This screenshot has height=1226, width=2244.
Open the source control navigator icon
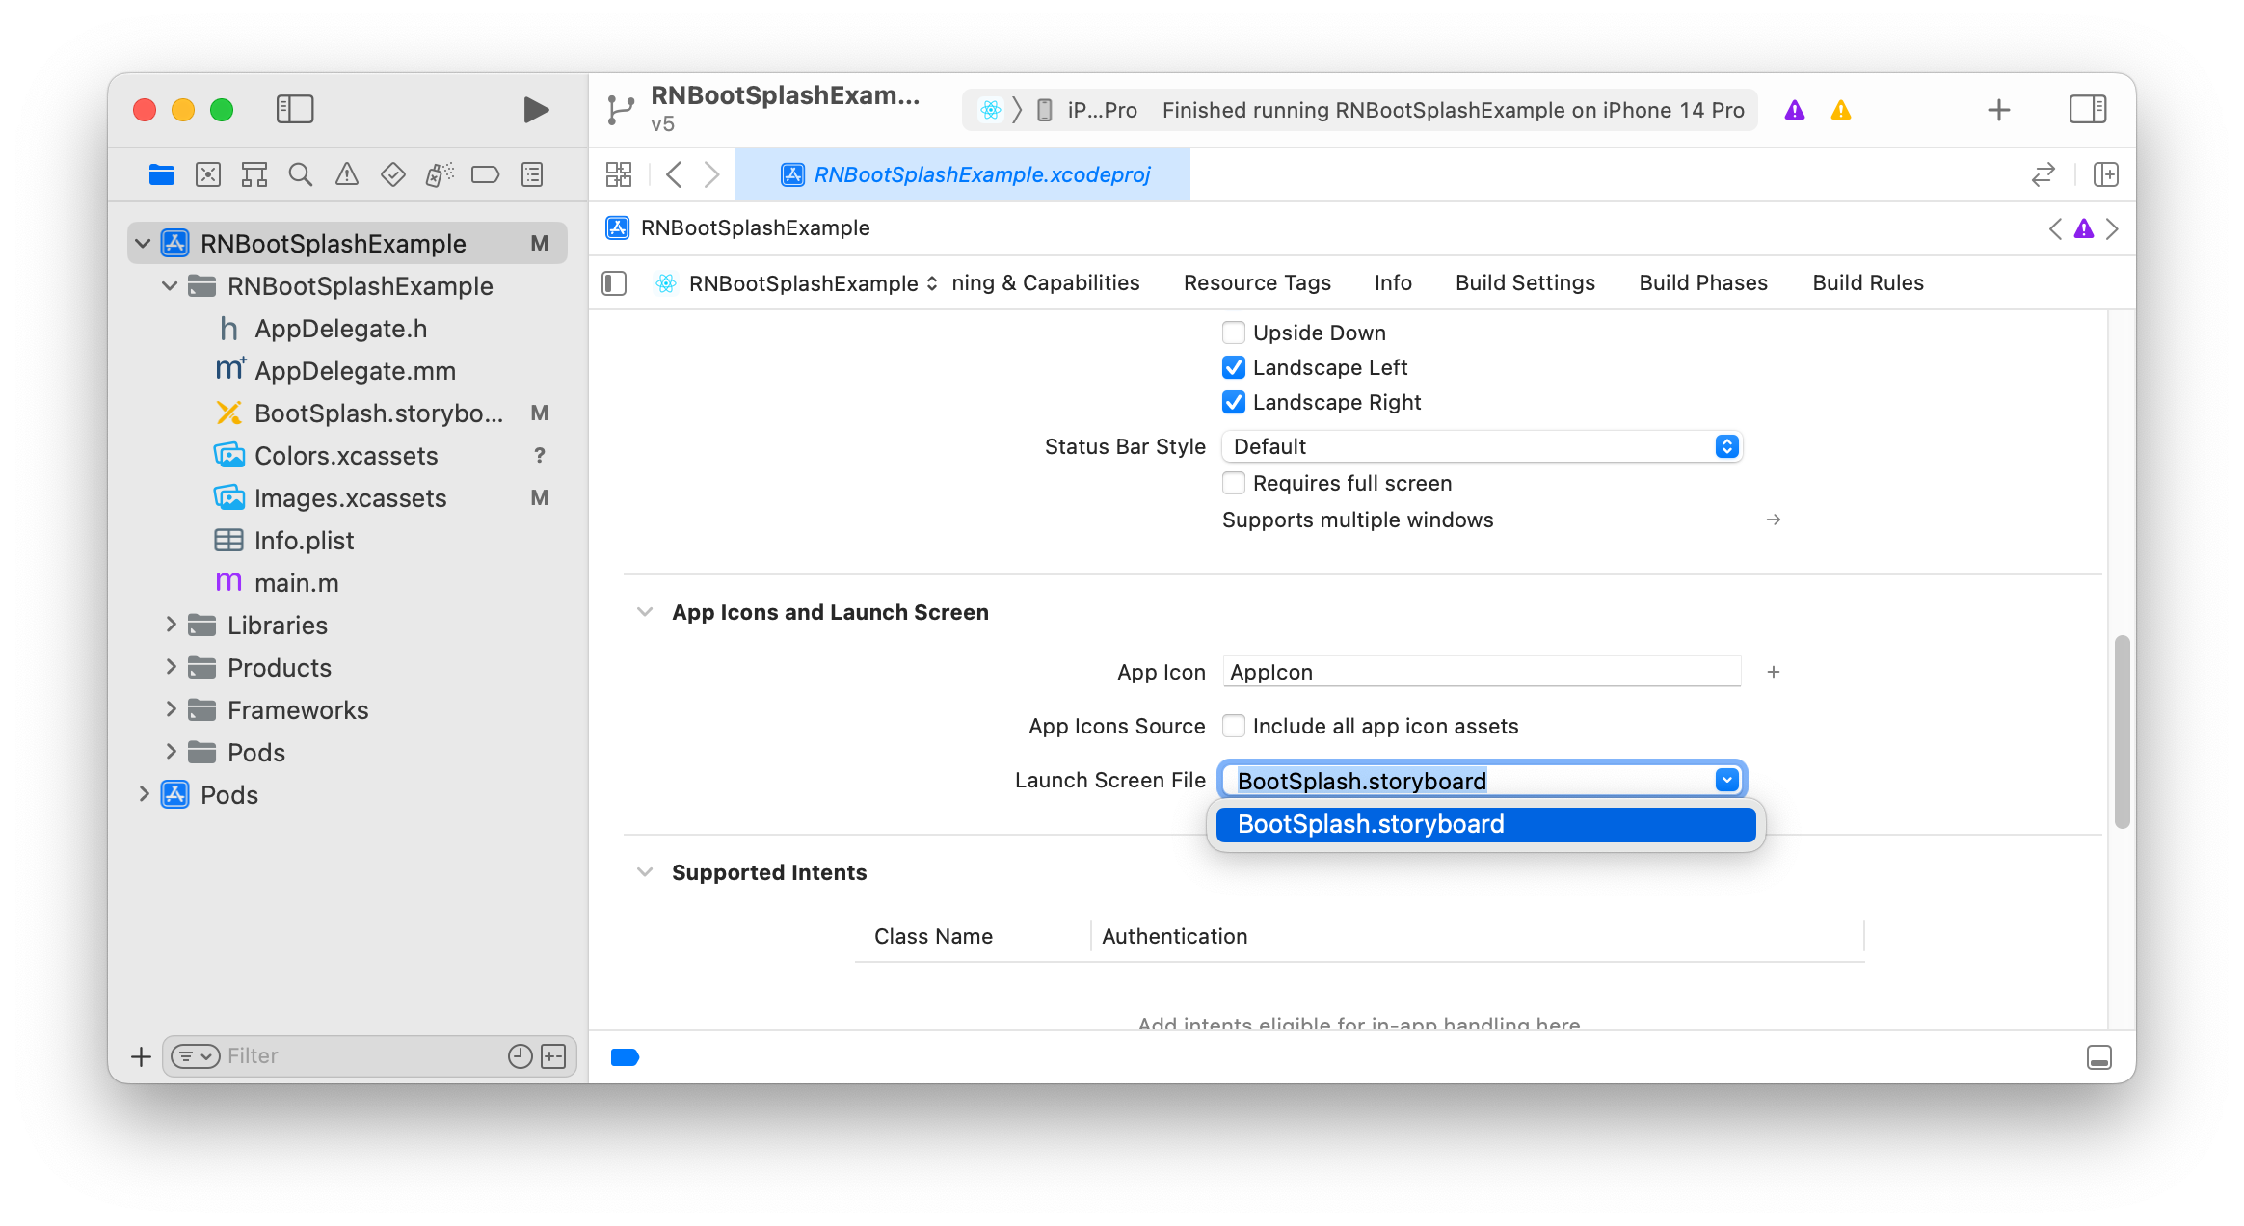[x=208, y=174]
